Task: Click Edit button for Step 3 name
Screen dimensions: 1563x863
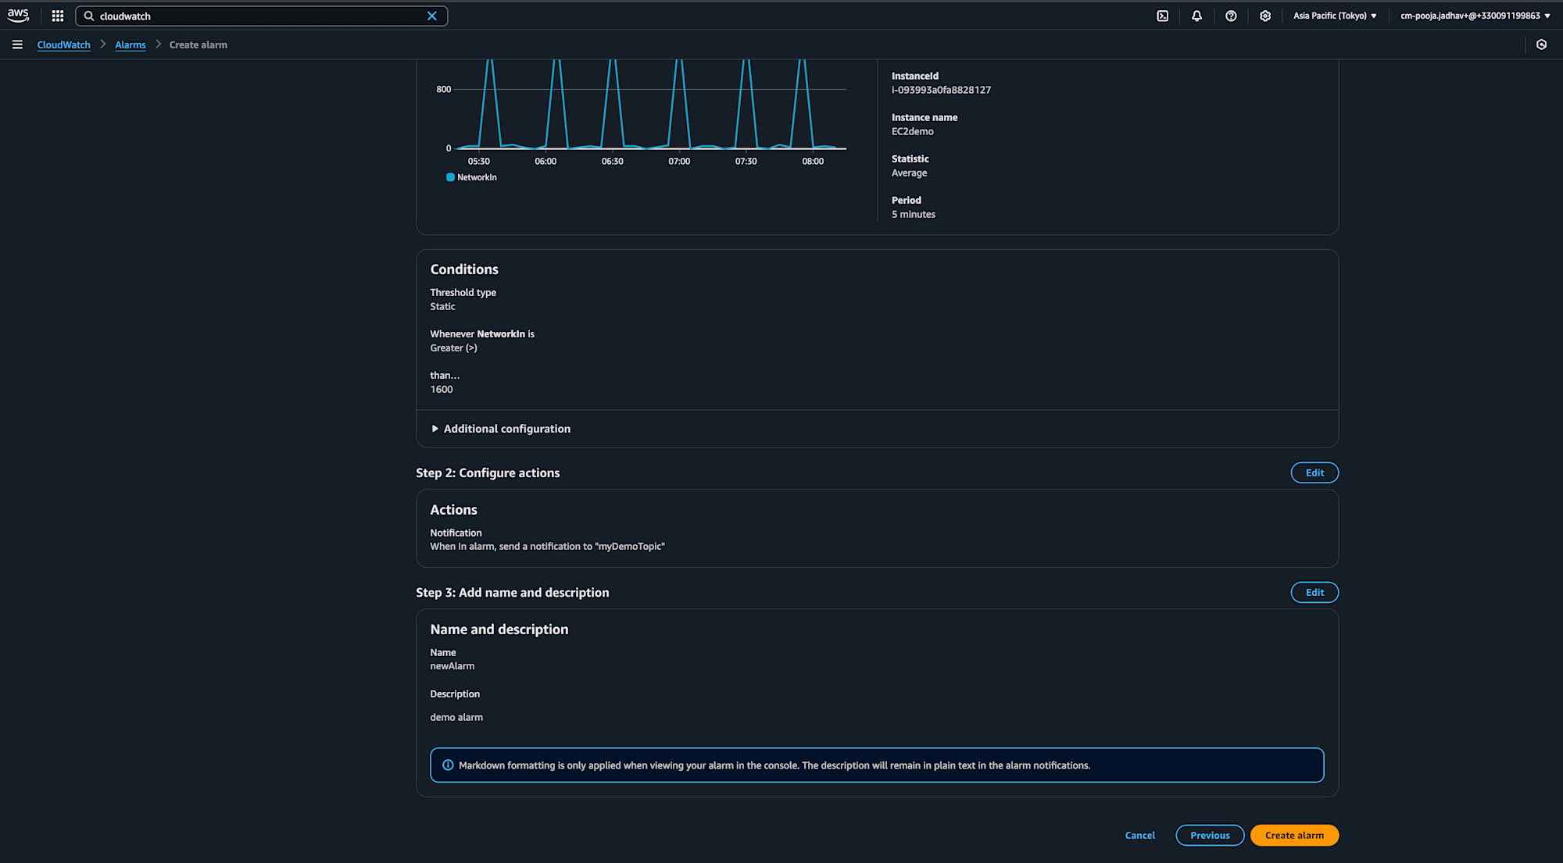Action: tap(1314, 592)
